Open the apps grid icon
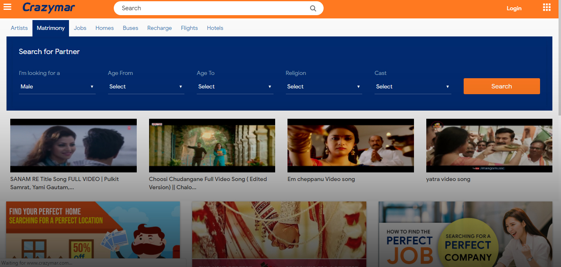 point(547,7)
